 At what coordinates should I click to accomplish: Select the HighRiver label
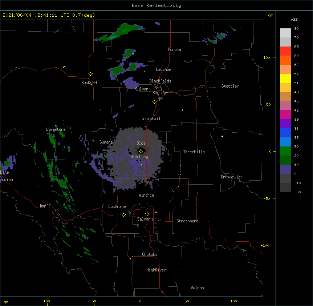[156, 270]
